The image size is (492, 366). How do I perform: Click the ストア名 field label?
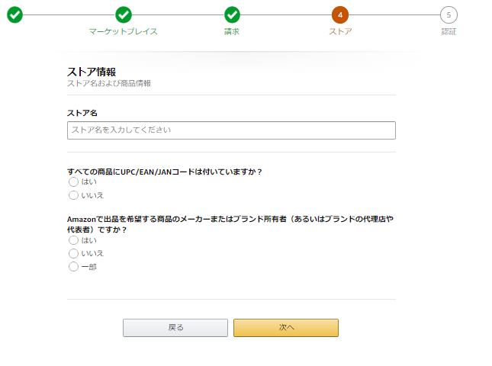[82, 113]
